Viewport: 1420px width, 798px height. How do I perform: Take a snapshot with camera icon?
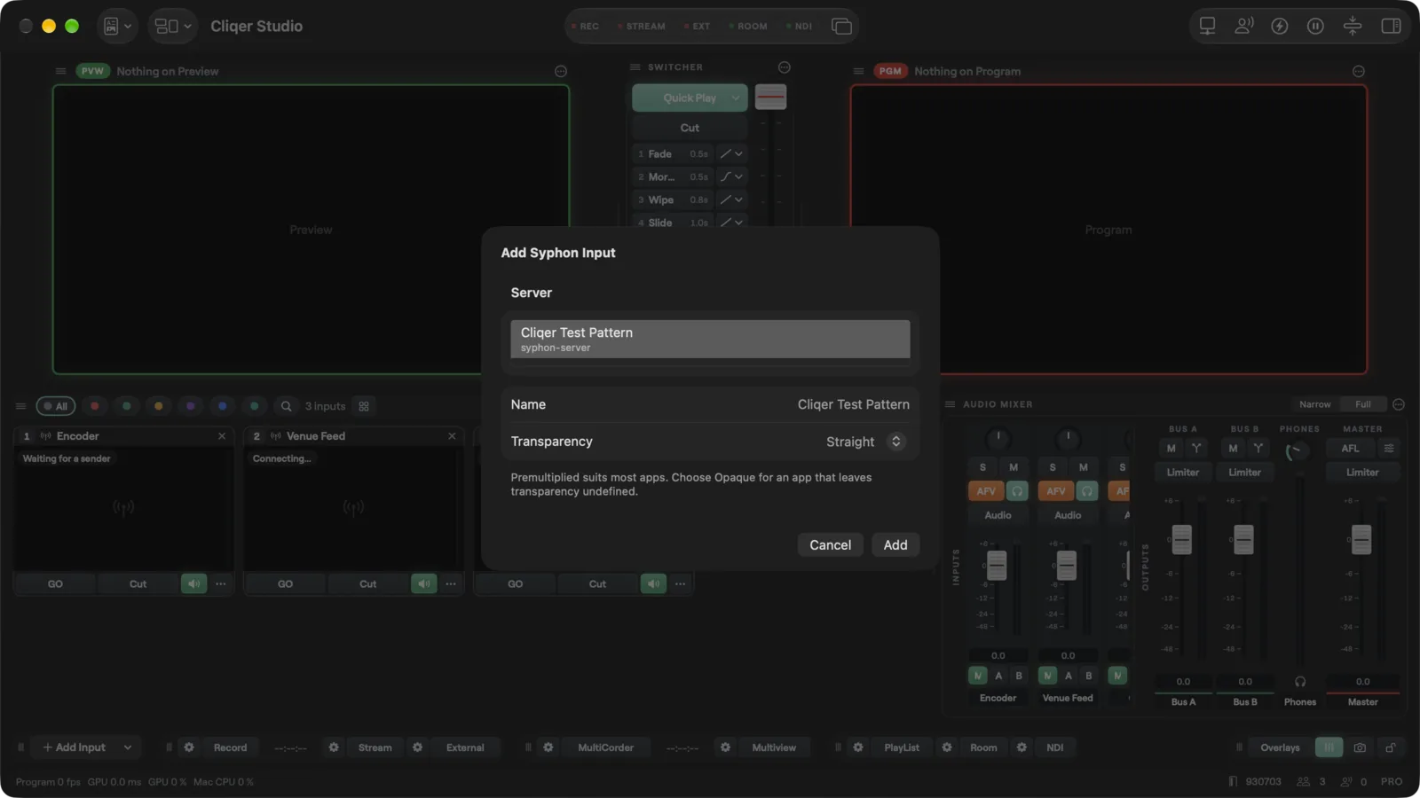coord(1360,747)
